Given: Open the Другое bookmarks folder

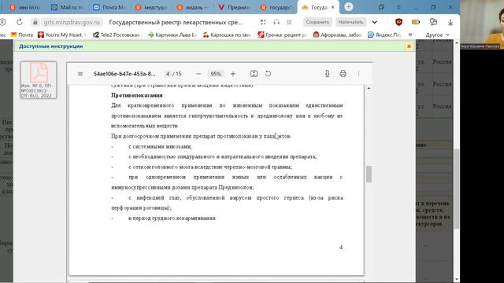Looking at the screenshot, I should [x=438, y=35].
